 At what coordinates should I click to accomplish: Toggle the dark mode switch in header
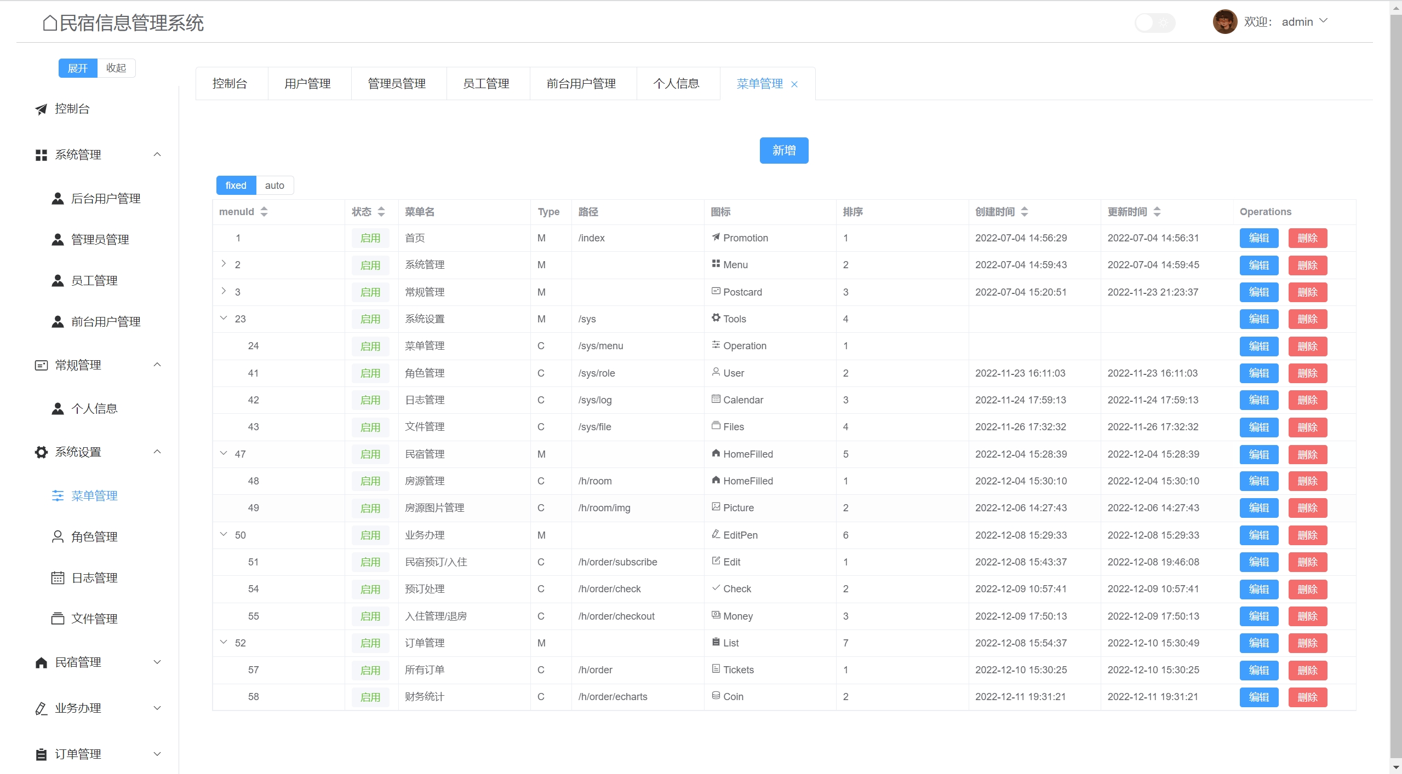(1154, 23)
